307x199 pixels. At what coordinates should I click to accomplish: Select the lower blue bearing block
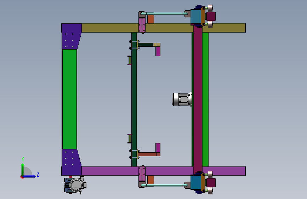pyautogui.click(x=196, y=182)
